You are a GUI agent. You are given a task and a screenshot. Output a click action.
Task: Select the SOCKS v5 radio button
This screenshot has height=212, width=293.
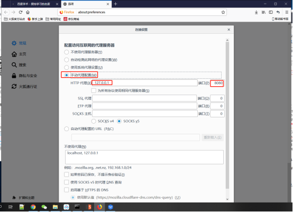pos(119,121)
